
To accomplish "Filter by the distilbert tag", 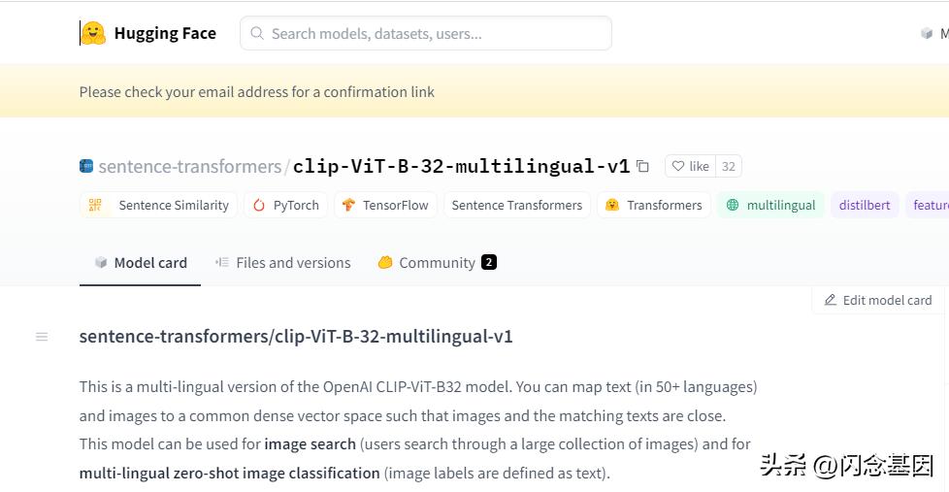I will tap(865, 205).
